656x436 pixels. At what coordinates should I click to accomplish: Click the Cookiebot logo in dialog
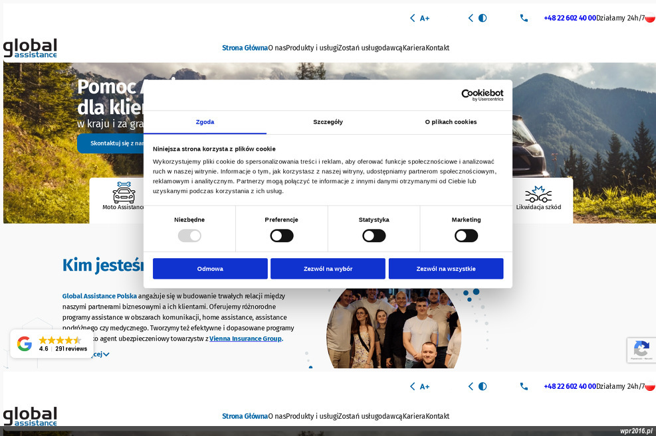point(482,95)
